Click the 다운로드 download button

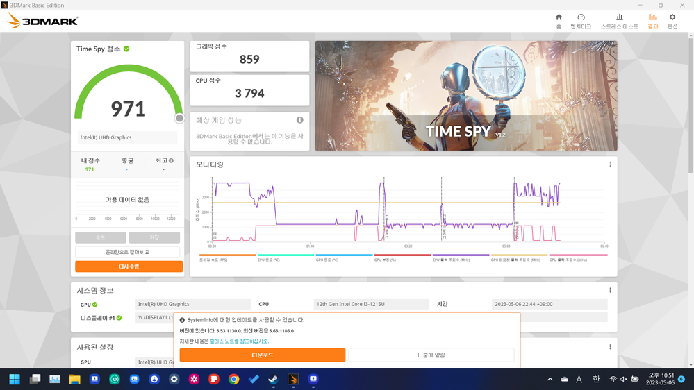263,355
